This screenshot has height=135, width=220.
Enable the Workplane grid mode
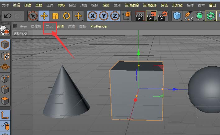pyautogui.click(x=5, y=67)
